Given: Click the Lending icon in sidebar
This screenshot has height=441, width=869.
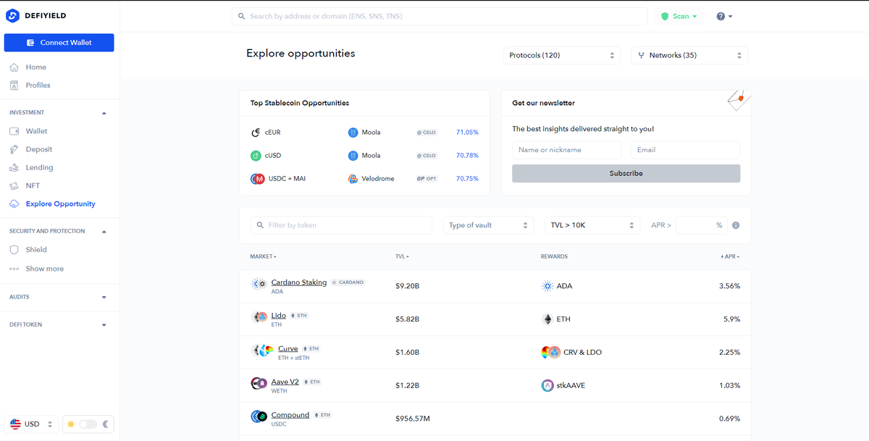Looking at the screenshot, I should 14,167.
